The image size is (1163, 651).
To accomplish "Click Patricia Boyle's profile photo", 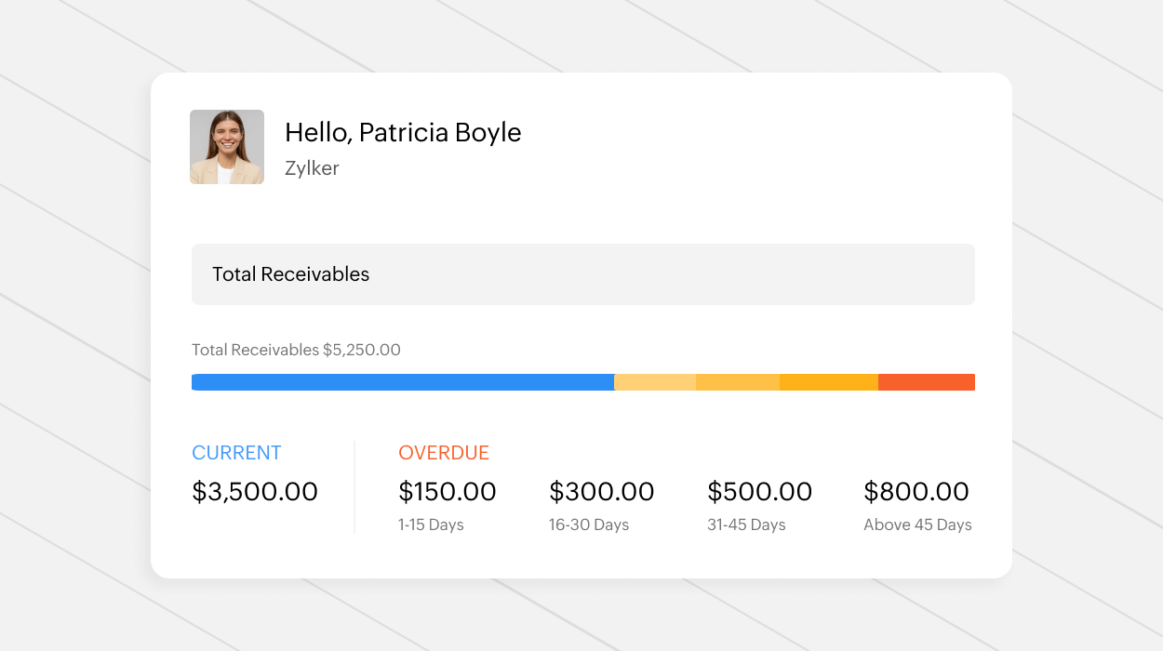I will pos(227,147).
